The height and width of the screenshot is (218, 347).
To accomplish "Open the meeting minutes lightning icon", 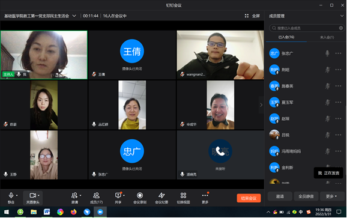I will coord(161,195).
